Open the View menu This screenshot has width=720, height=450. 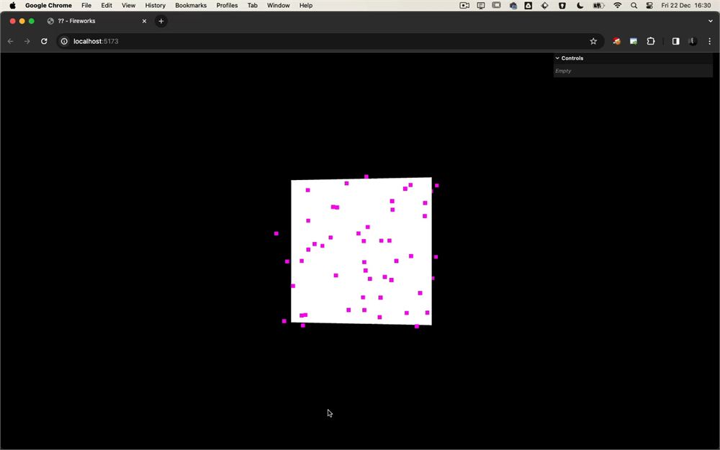pyautogui.click(x=128, y=6)
